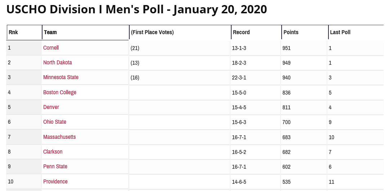Screen dimensions: 385x191
Task: Click the Record column header
Action: pos(241,32)
